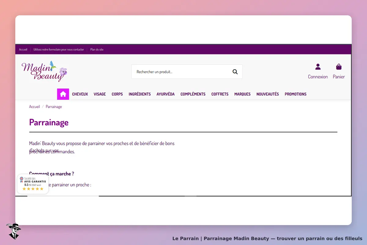Click the 'Comment ça marche ?' subheading
Viewport: 367px width, 245px height.
point(52,174)
